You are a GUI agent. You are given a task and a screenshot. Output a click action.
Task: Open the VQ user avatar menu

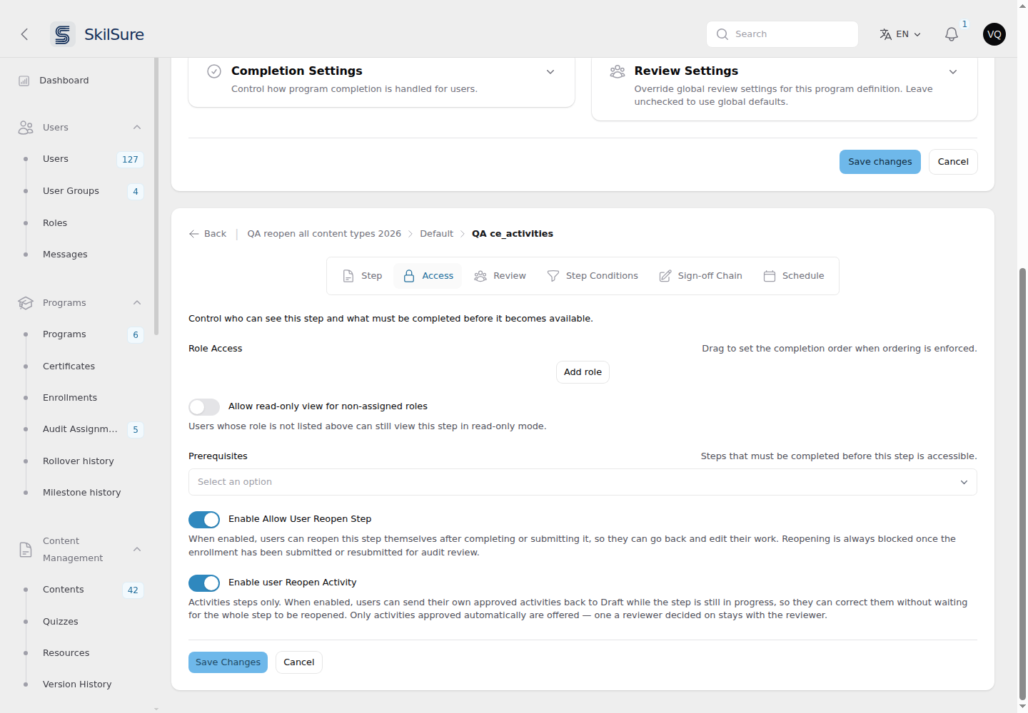(994, 34)
